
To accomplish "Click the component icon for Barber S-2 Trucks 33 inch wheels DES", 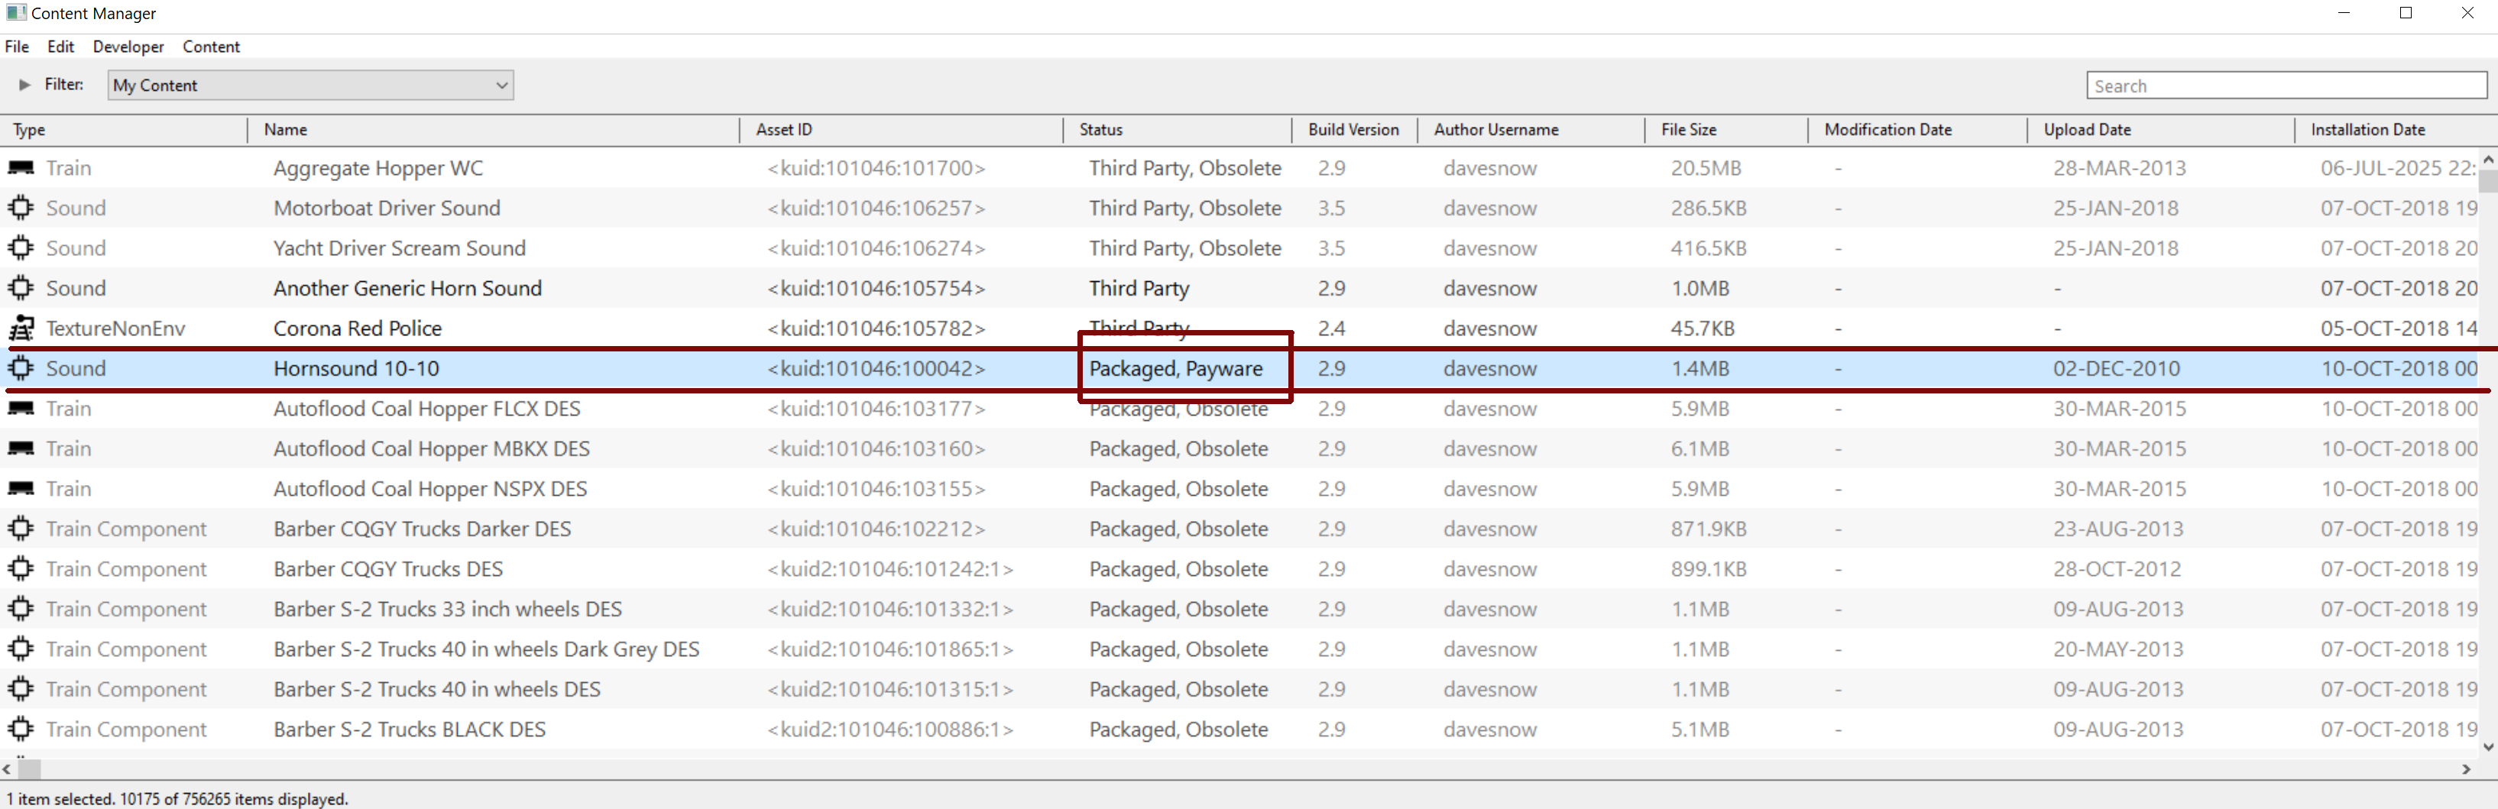I will pos(21,610).
